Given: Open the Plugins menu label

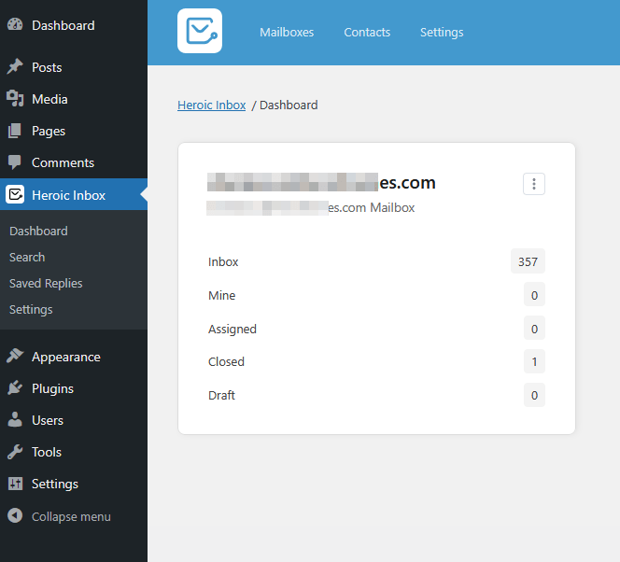Looking at the screenshot, I should pyautogui.click(x=52, y=388).
